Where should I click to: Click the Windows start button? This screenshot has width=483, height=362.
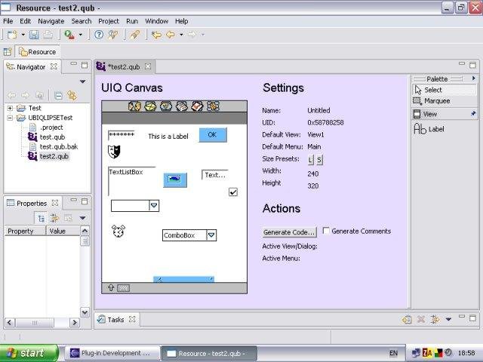click(29, 353)
